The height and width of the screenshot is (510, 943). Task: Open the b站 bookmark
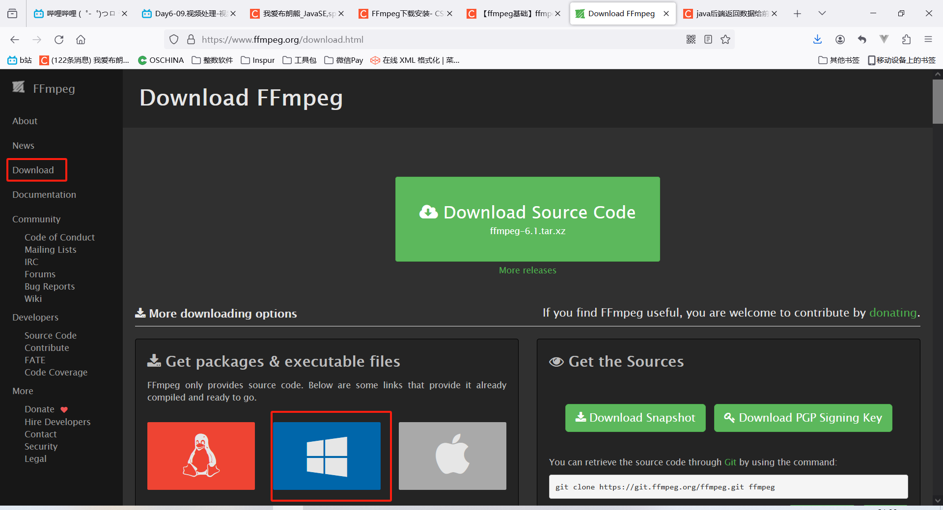pyautogui.click(x=20, y=60)
